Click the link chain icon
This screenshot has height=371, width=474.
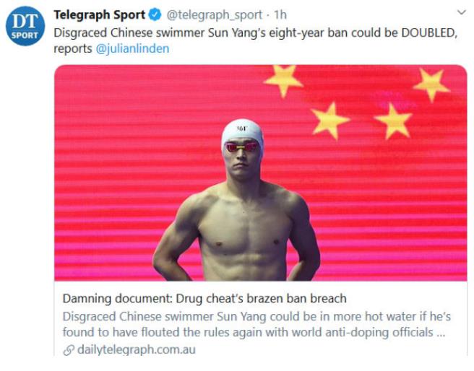click(69, 350)
